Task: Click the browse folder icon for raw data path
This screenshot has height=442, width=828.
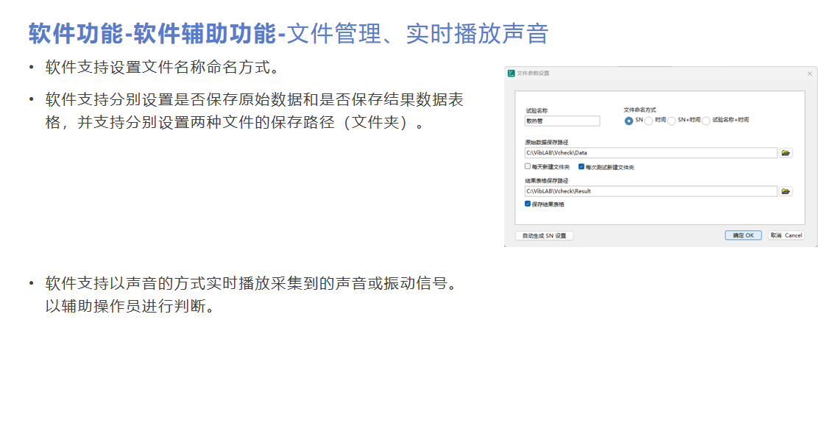Action: tap(786, 153)
